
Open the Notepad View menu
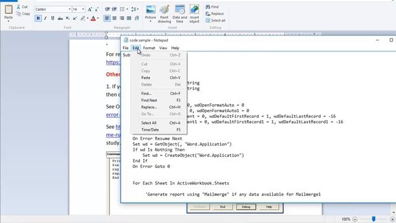[163, 48]
